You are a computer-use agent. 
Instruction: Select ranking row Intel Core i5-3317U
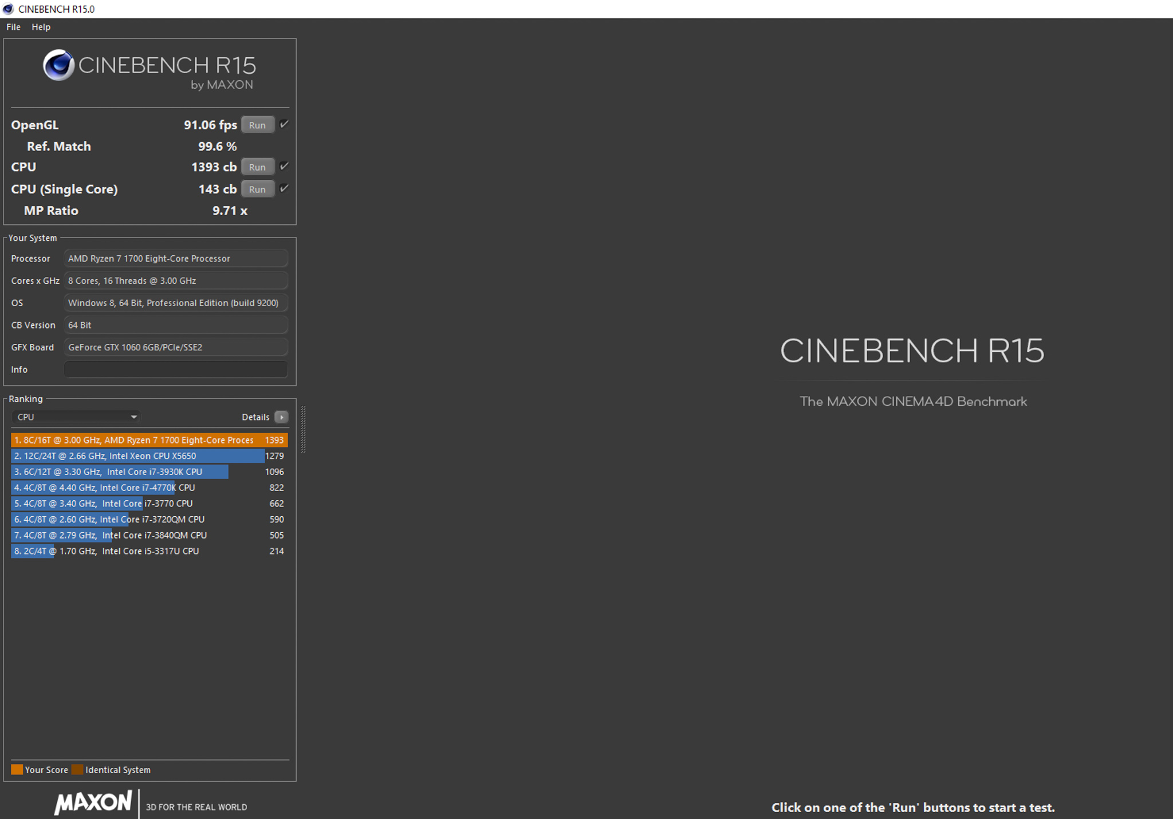tap(149, 551)
